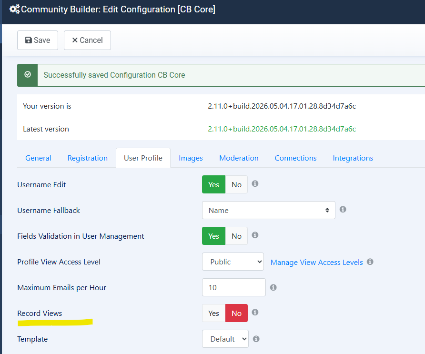
Task: Set Fields Validation in User Management to Yes
Action: pos(213,236)
